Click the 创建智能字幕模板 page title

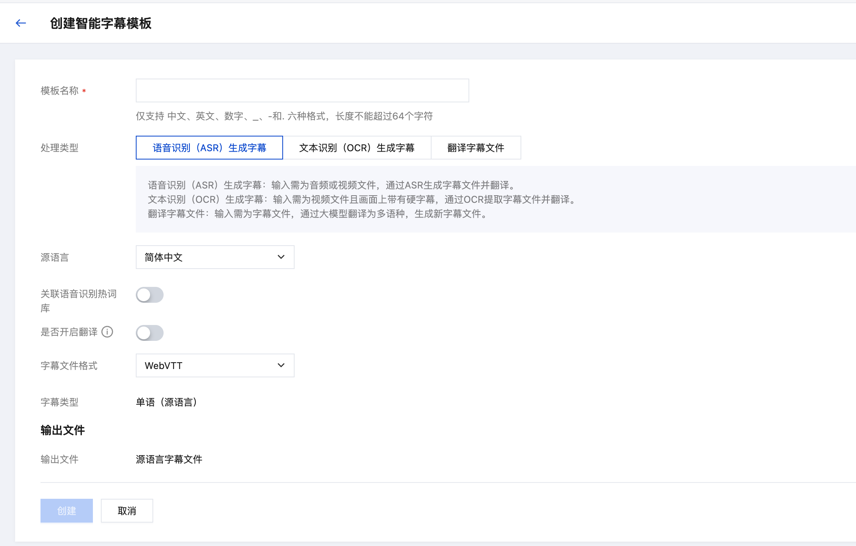point(100,23)
